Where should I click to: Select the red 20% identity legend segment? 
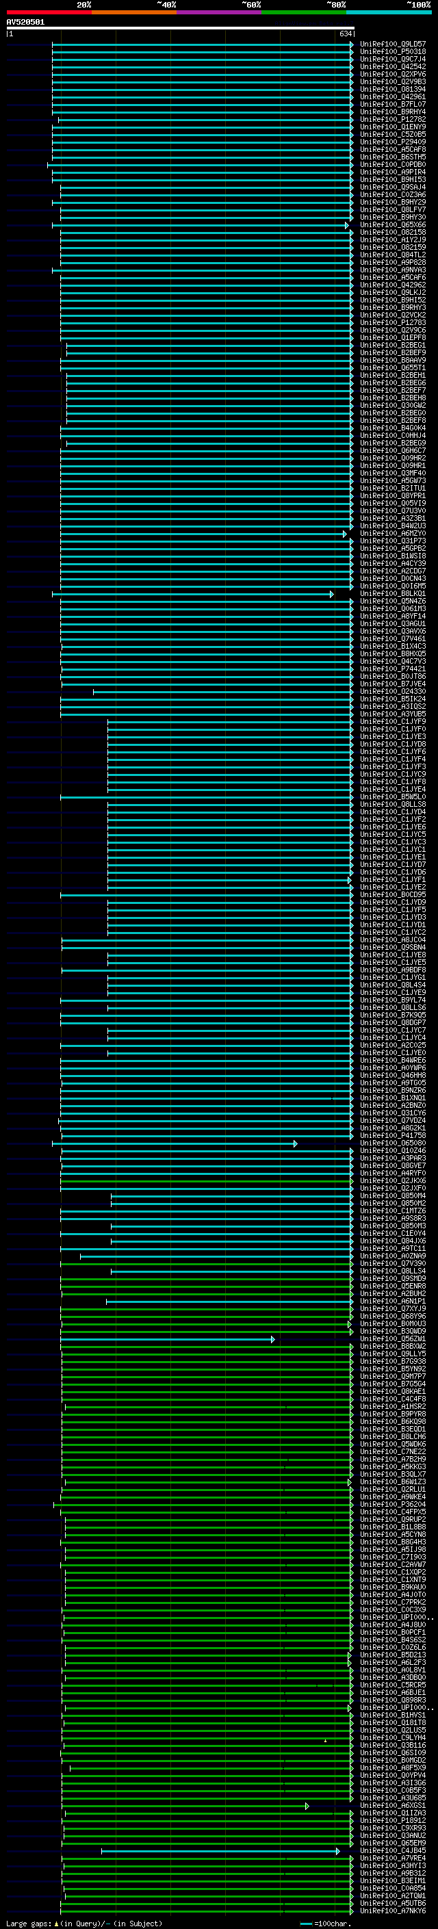coord(49,12)
